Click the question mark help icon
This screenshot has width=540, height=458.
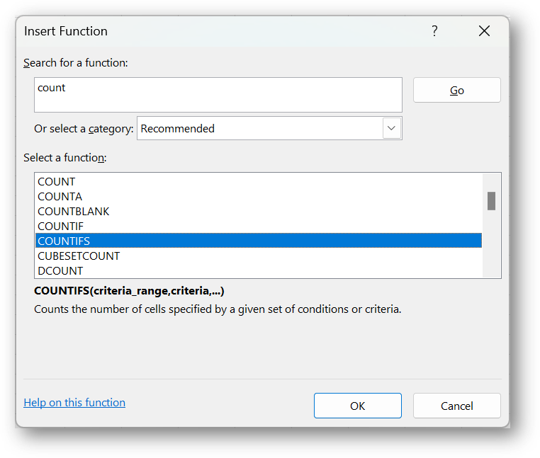[434, 31]
